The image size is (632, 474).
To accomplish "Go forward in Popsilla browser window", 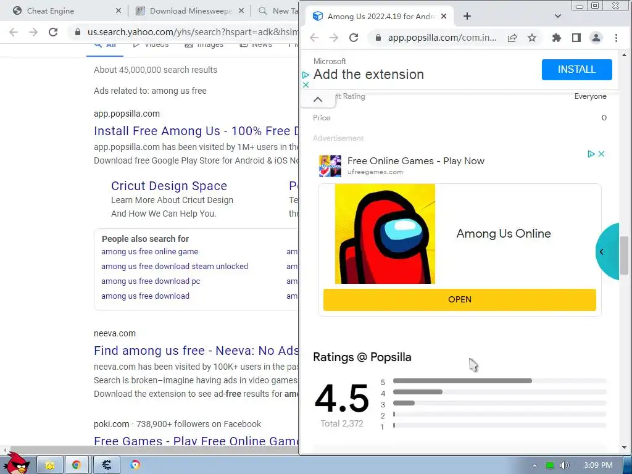I will [334, 38].
